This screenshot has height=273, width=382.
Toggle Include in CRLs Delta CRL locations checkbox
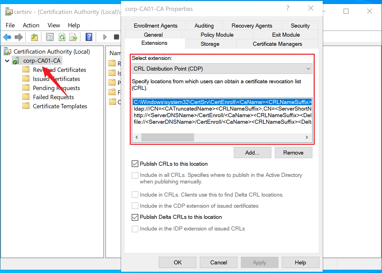tap(135, 195)
